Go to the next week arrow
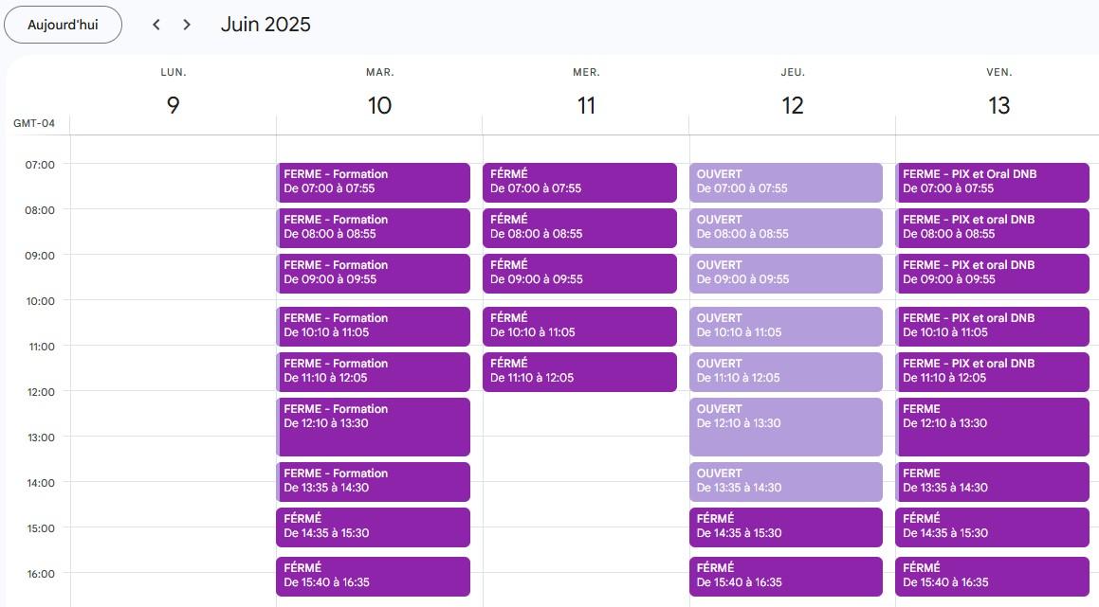 coord(187,25)
